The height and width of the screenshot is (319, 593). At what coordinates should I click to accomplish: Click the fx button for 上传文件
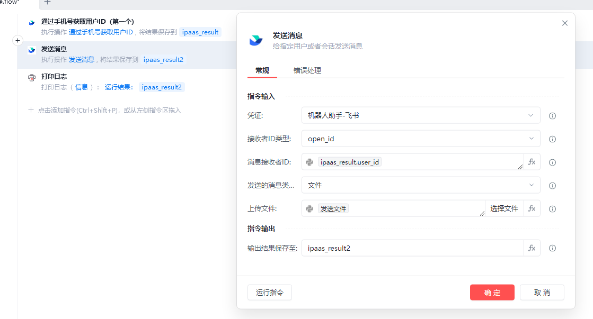(532, 208)
